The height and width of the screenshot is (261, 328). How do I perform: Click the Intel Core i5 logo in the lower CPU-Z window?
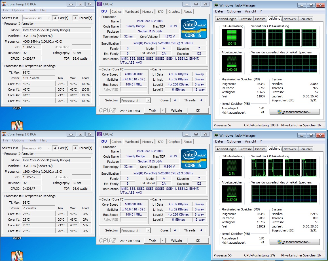(194, 159)
